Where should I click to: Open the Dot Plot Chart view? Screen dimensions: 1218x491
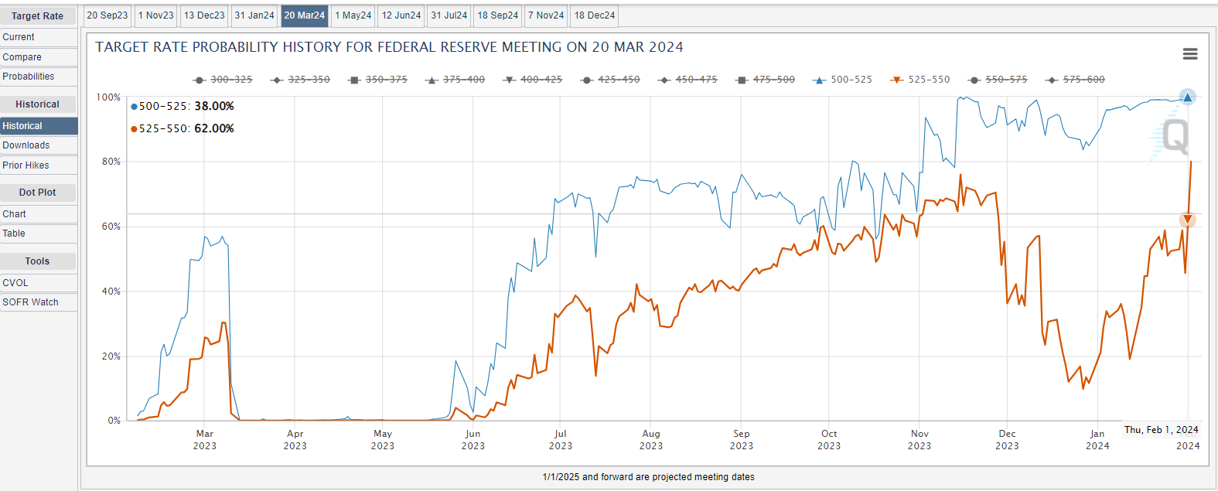(14, 214)
